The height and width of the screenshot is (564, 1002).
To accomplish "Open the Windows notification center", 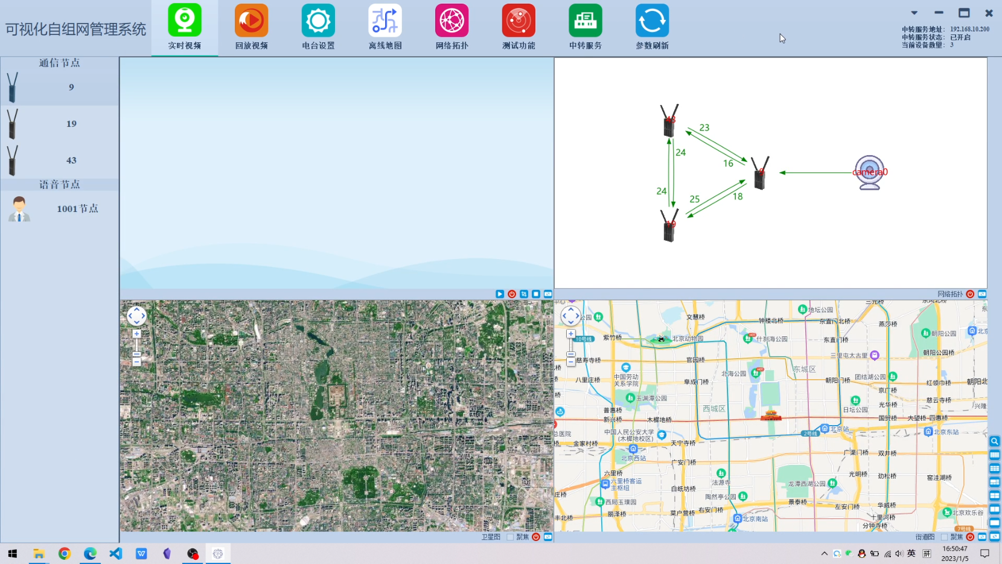I will tap(984, 554).
